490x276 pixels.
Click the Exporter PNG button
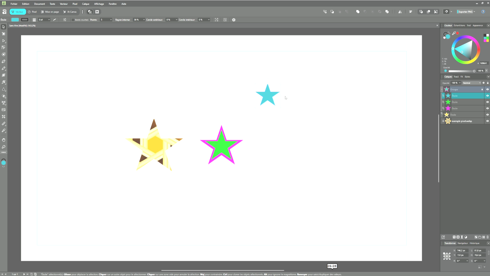coord(466,12)
